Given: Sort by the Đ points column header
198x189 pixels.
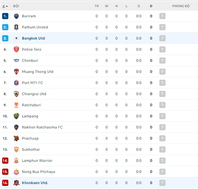Looking at the screenshot, I should [x=151, y=6].
